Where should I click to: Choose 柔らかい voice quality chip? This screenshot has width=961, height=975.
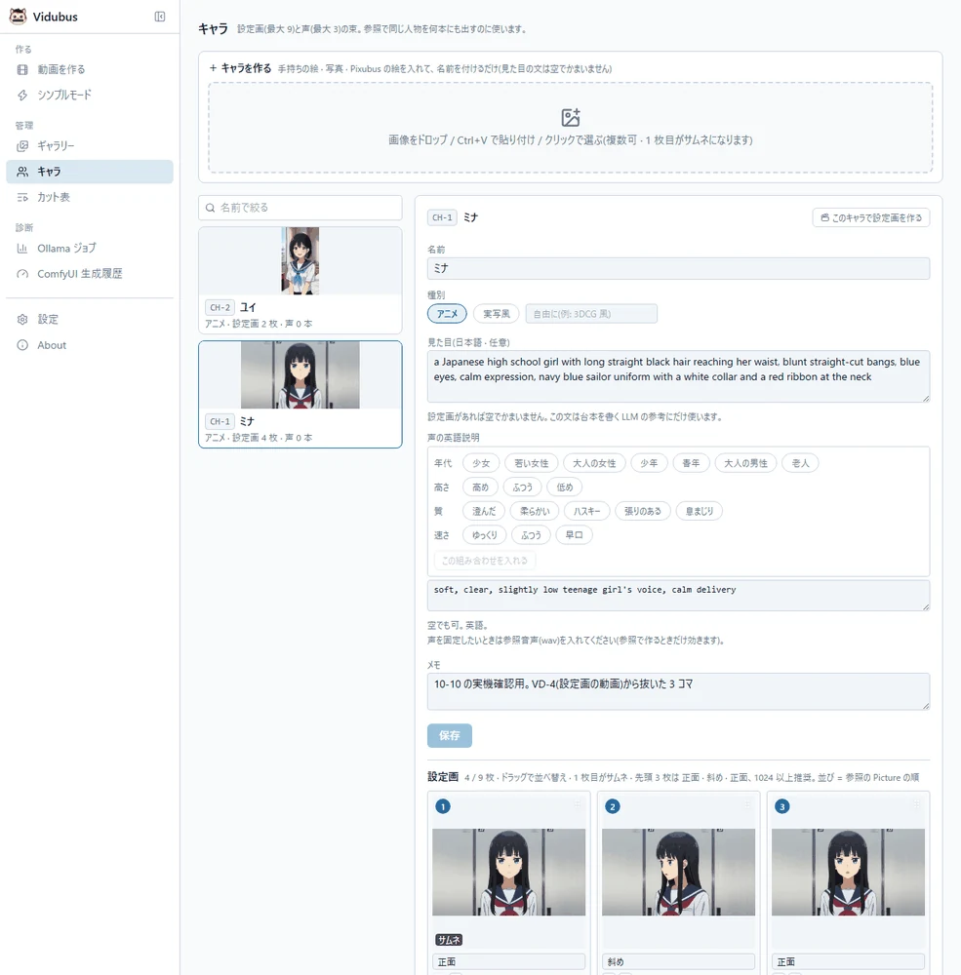pyautogui.click(x=535, y=511)
